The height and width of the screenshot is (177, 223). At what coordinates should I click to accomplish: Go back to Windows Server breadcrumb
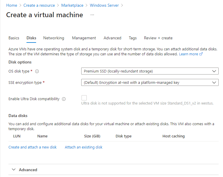point(104,6)
